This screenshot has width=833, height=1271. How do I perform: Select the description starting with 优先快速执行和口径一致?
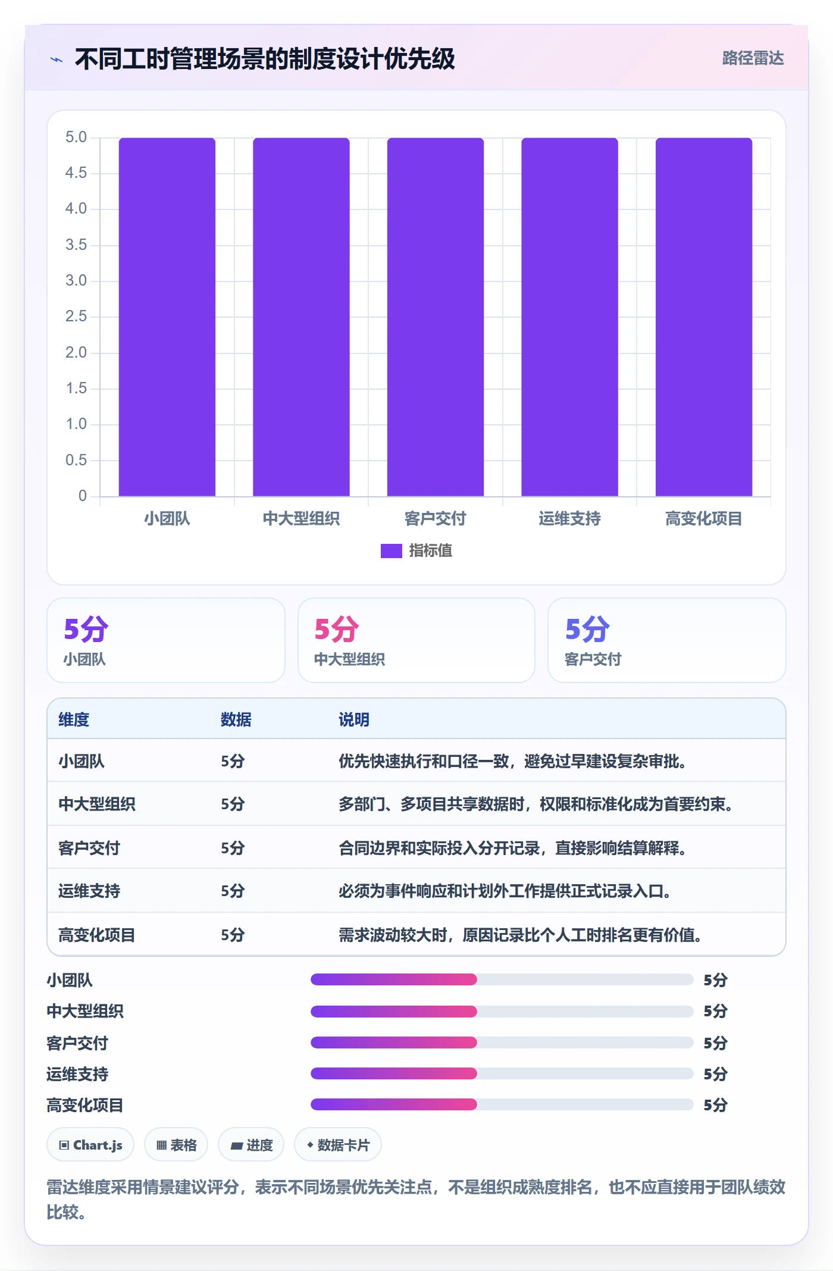click(x=512, y=761)
